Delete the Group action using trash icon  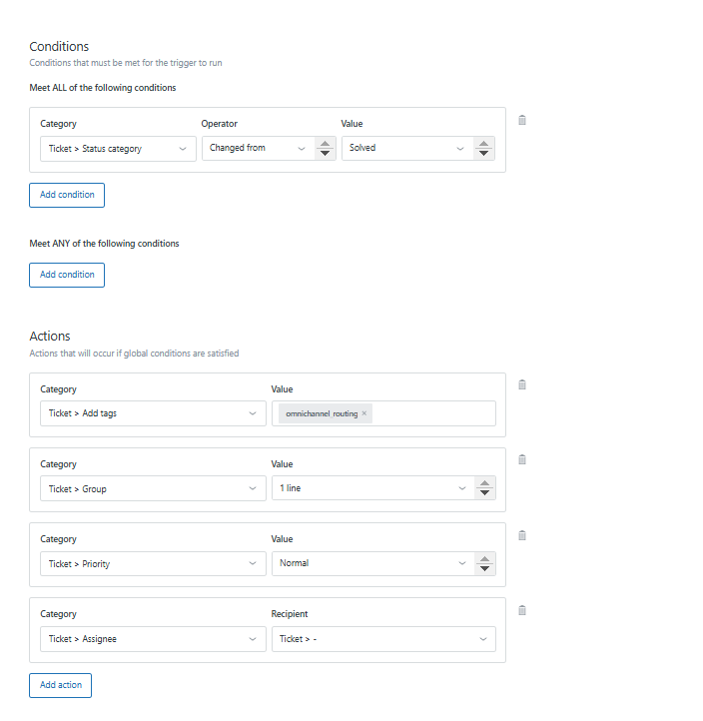coord(522,459)
